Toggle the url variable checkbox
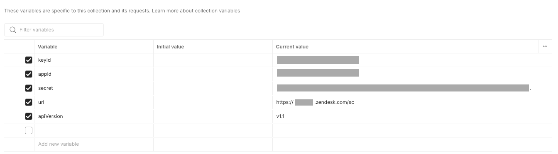 point(29,102)
